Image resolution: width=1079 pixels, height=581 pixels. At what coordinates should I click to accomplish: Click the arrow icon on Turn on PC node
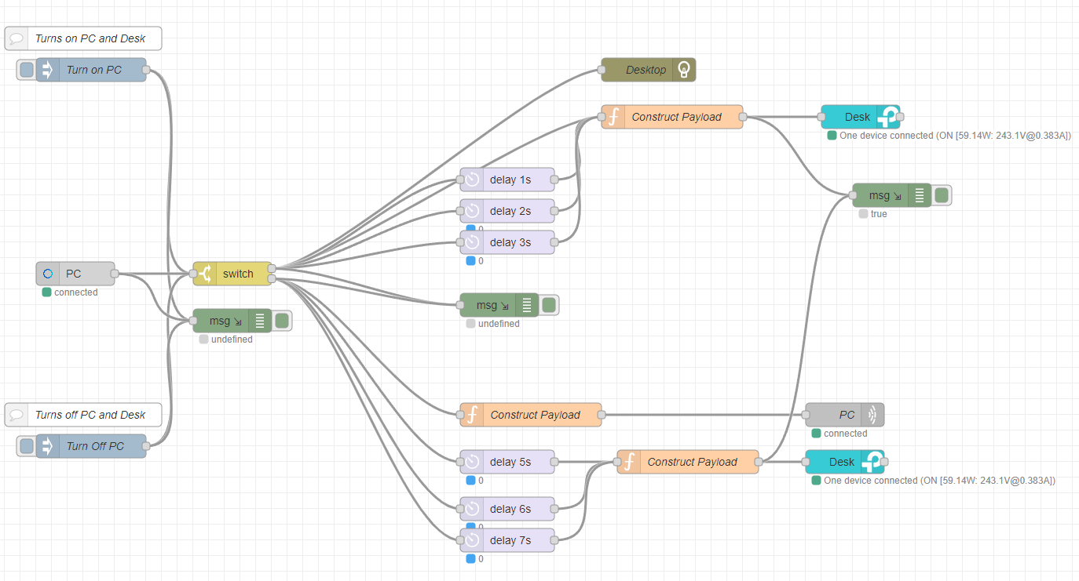(x=47, y=70)
